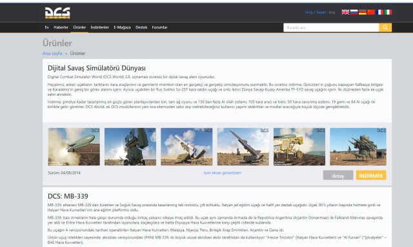Screen dimensions: 413x247
Task: Open the first screenshot of missile launching in smoke
Action: pos(74,147)
